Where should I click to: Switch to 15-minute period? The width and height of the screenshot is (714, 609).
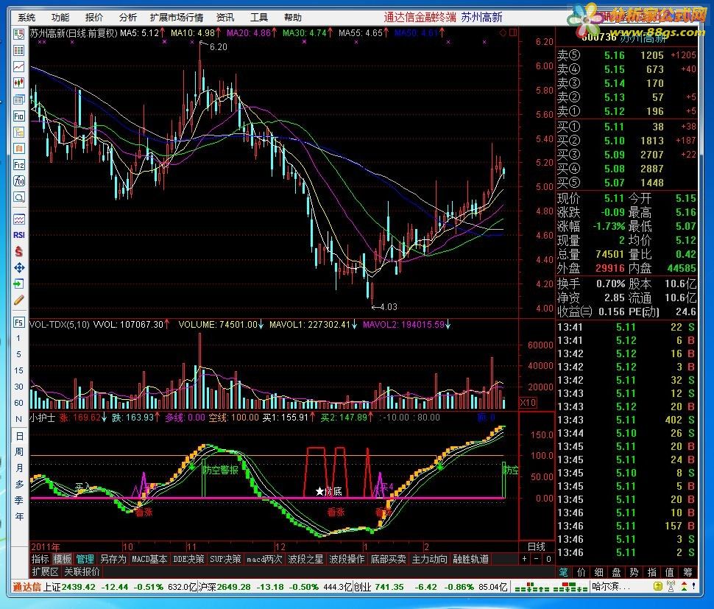(x=18, y=370)
